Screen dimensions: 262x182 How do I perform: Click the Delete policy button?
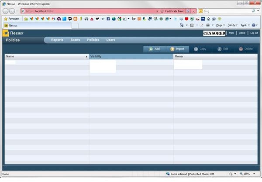pos(246,49)
